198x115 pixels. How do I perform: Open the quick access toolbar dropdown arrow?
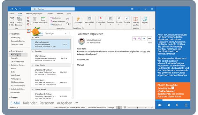(20, 9)
